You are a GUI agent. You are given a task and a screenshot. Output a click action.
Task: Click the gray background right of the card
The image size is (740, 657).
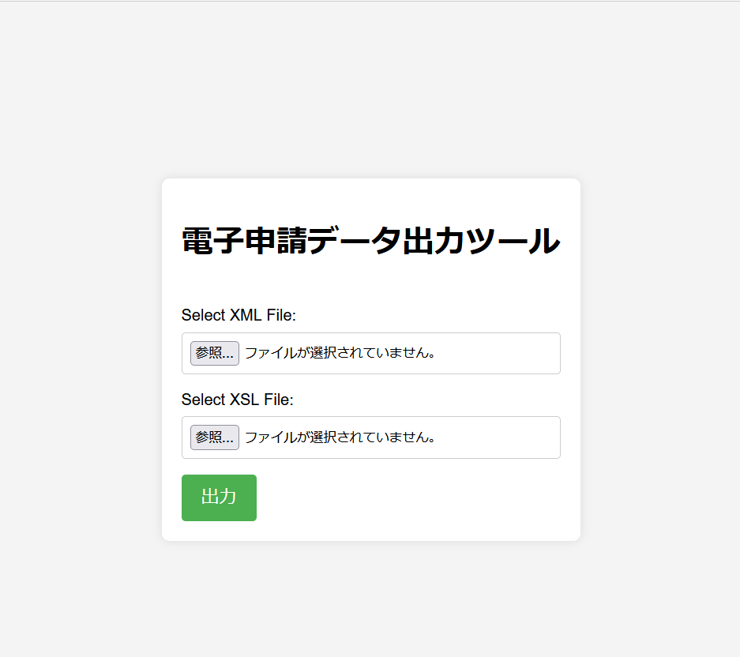point(661,359)
